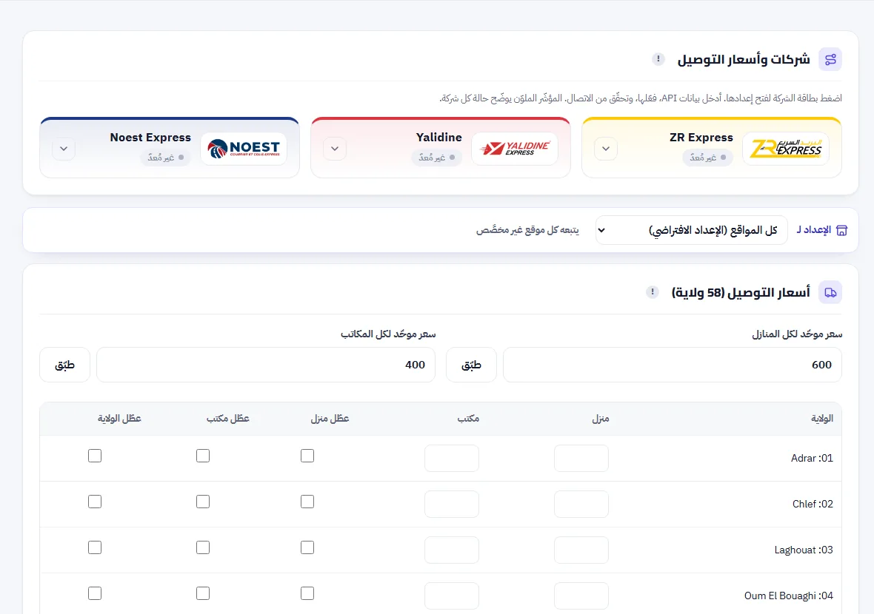Apply the unified home price with طبّق
This screenshot has width=874, height=614.
point(471,365)
